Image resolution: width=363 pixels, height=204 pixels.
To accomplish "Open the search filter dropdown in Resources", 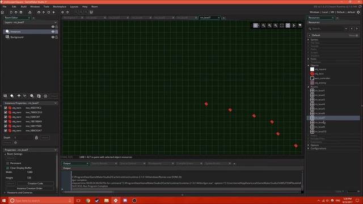I will [x=346, y=29].
